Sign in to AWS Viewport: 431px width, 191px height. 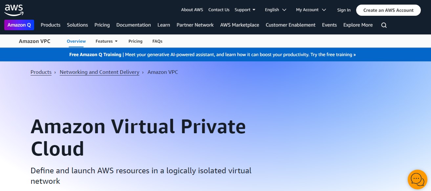[x=344, y=10]
